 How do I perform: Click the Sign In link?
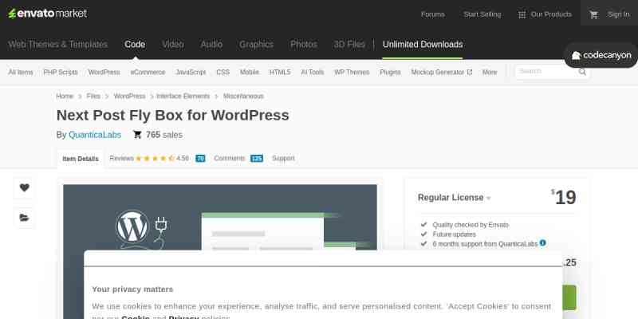coord(619,14)
